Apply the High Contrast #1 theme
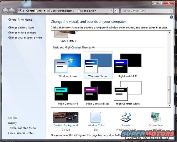The width and height of the screenshot is (177, 142). (x=128, y=65)
